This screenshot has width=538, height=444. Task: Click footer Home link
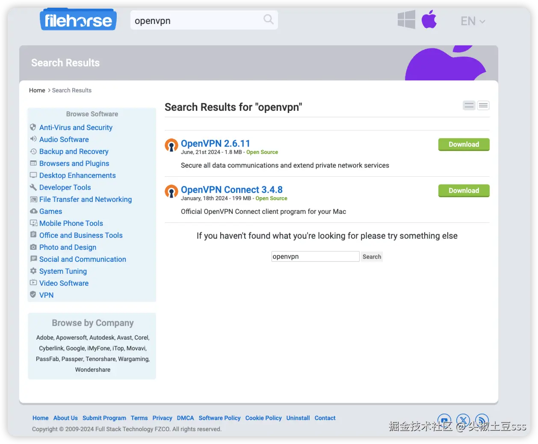[40, 418]
